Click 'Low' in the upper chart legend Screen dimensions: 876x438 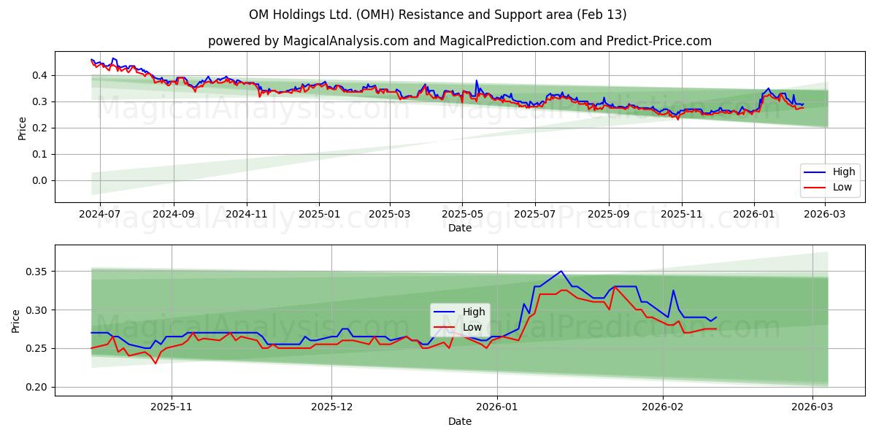842,187
